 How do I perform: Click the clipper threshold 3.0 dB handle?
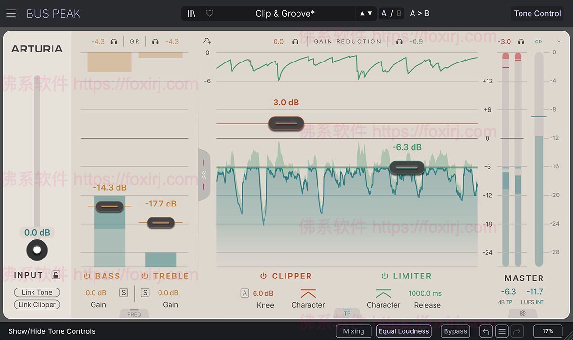pyautogui.click(x=286, y=124)
